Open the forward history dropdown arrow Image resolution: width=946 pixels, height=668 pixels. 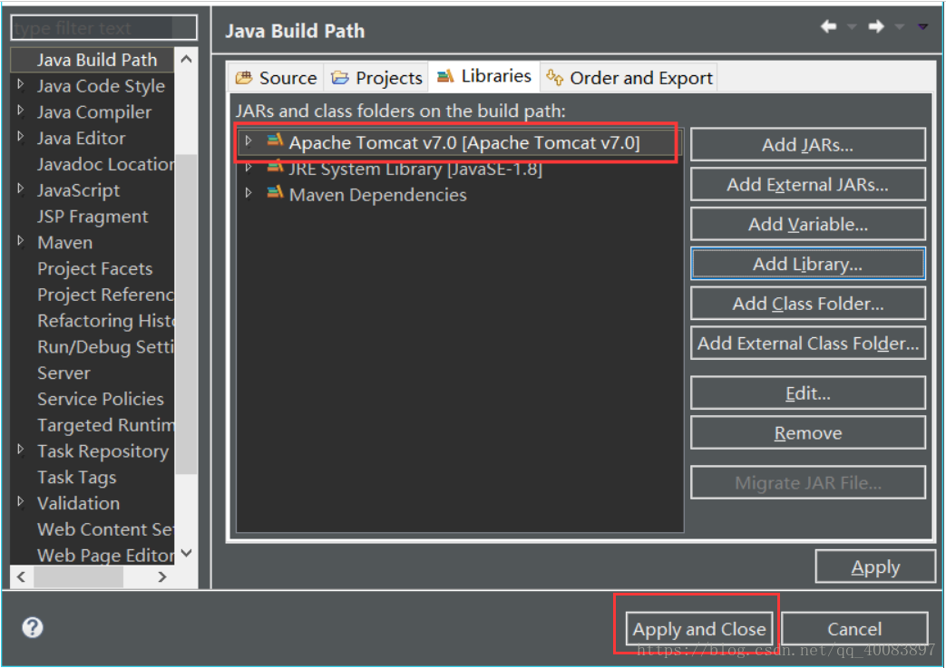tap(899, 27)
